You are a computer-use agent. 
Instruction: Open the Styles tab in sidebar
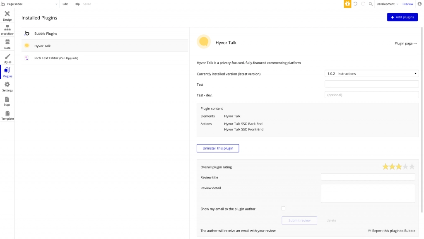7,58
